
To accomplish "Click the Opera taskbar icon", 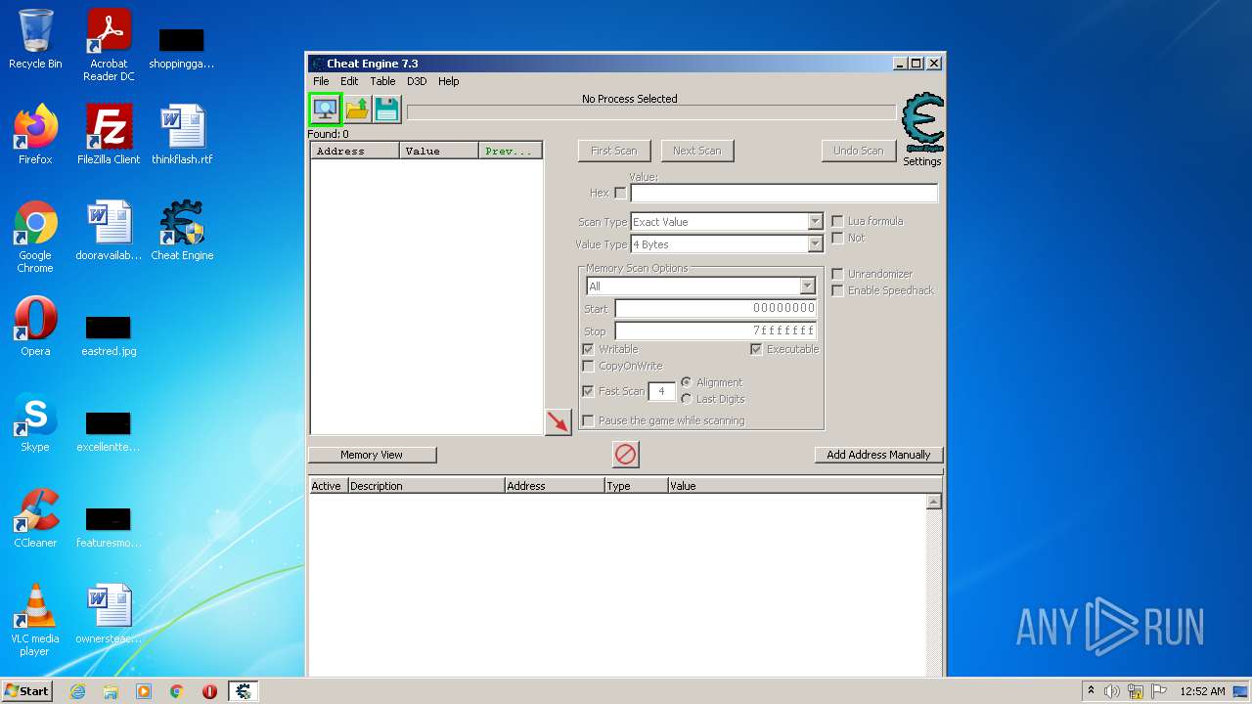I will (x=209, y=691).
